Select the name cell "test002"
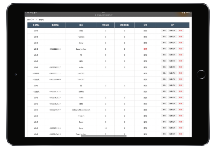This screenshot has width=216, height=149. [81, 73]
